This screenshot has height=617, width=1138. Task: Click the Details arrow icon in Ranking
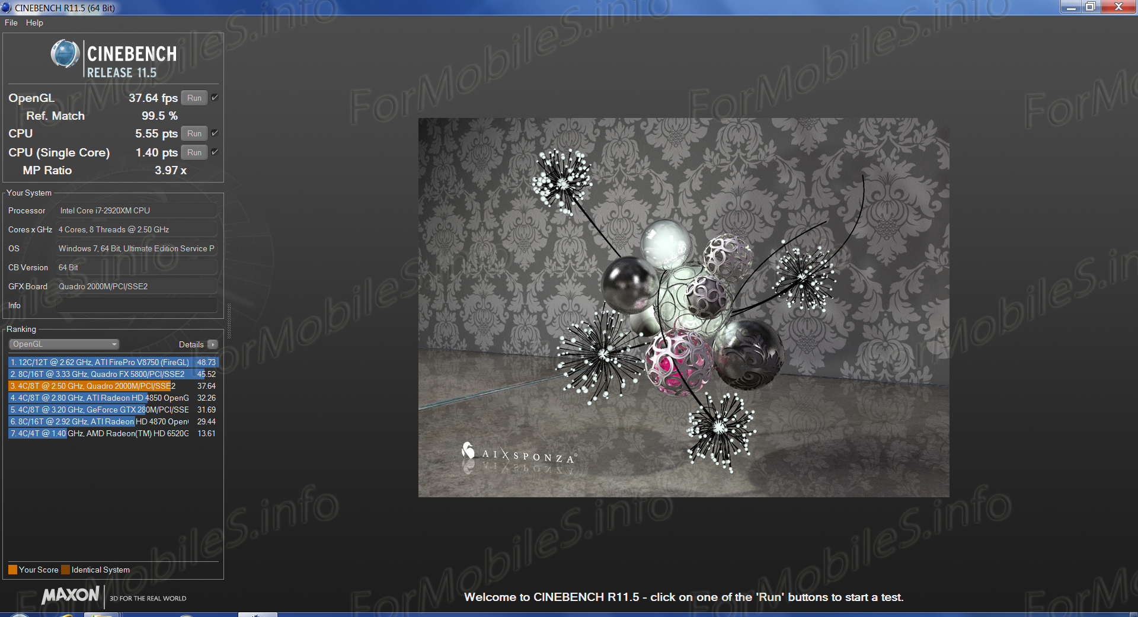tap(213, 344)
